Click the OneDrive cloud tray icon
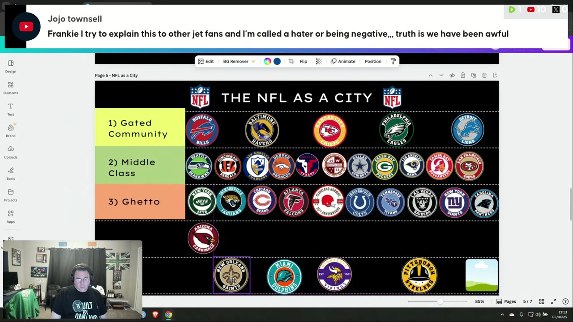Viewport: 573px width, 322px height. click(512, 314)
